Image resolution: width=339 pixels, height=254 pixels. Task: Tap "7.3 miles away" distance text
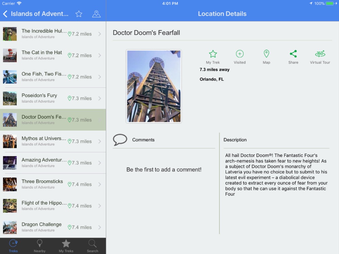pyautogui.click(x=215, y=69)
